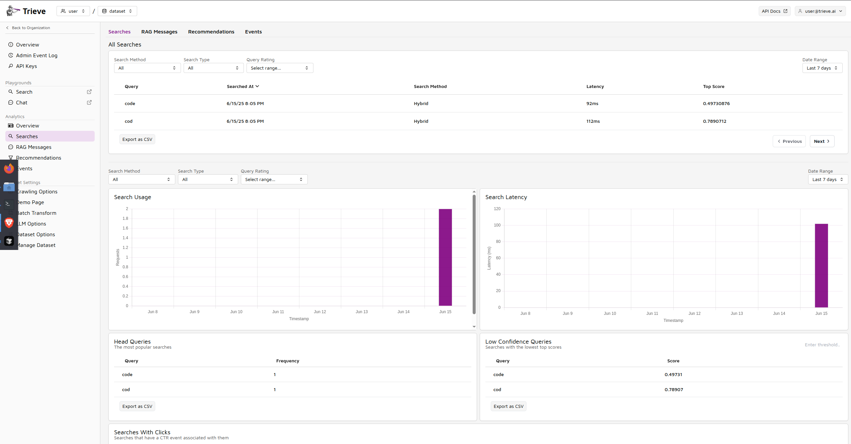Click the 0.7890712 top score value
Viewport: 851px width, 444px height.
[x=715, y=121]
